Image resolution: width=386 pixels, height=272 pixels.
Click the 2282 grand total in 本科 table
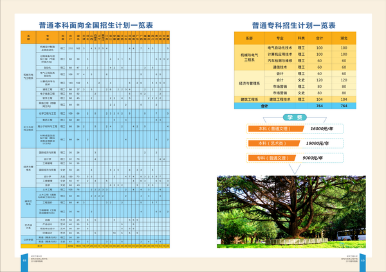[70, 246]
